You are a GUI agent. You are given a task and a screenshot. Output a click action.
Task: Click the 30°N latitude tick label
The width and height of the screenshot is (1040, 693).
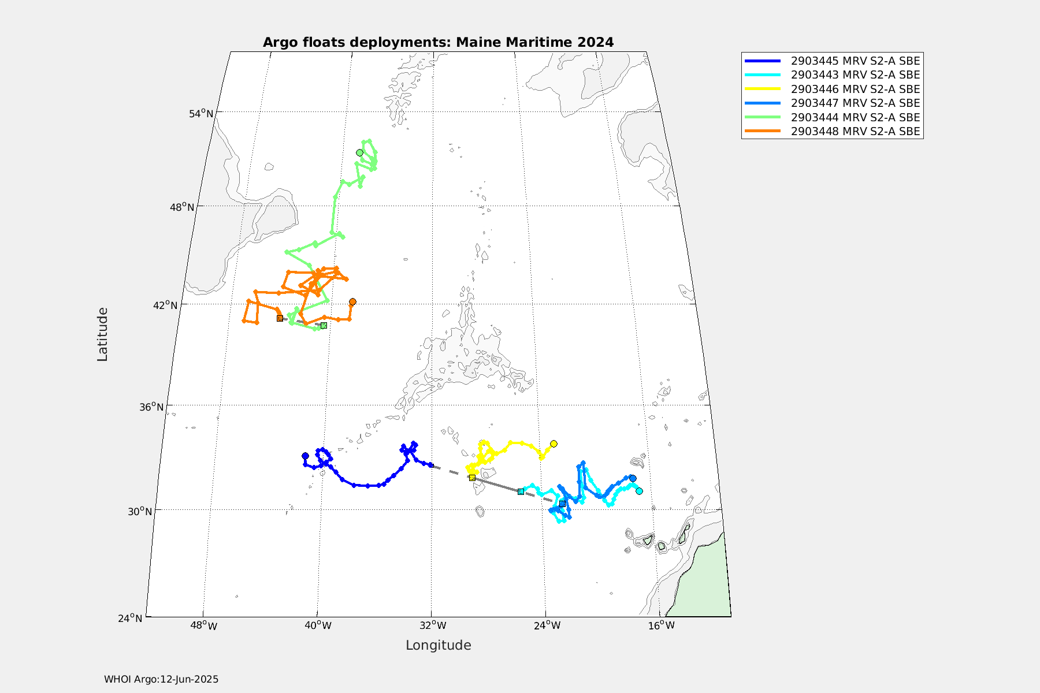[x=140, y=511]
